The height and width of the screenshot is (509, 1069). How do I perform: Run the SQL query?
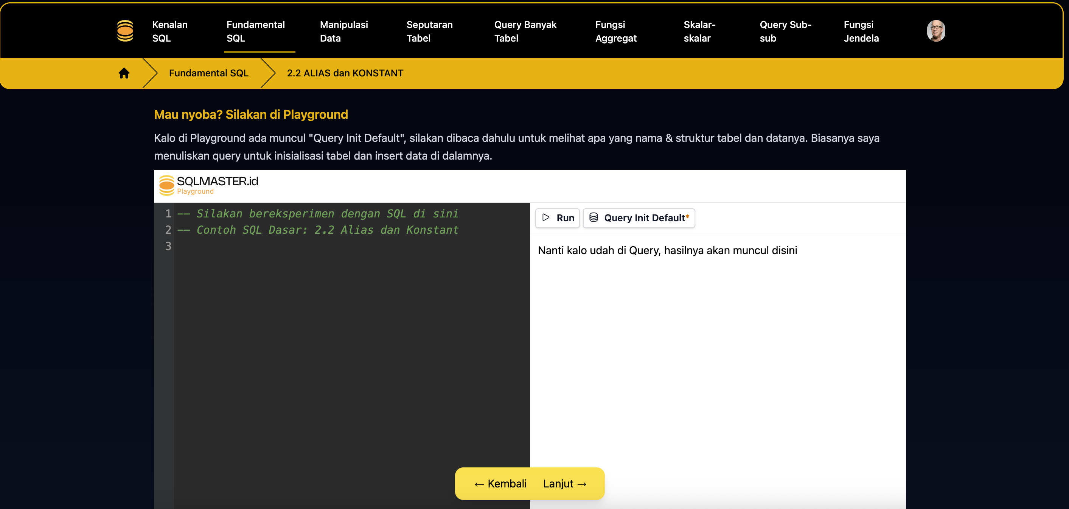557,218
